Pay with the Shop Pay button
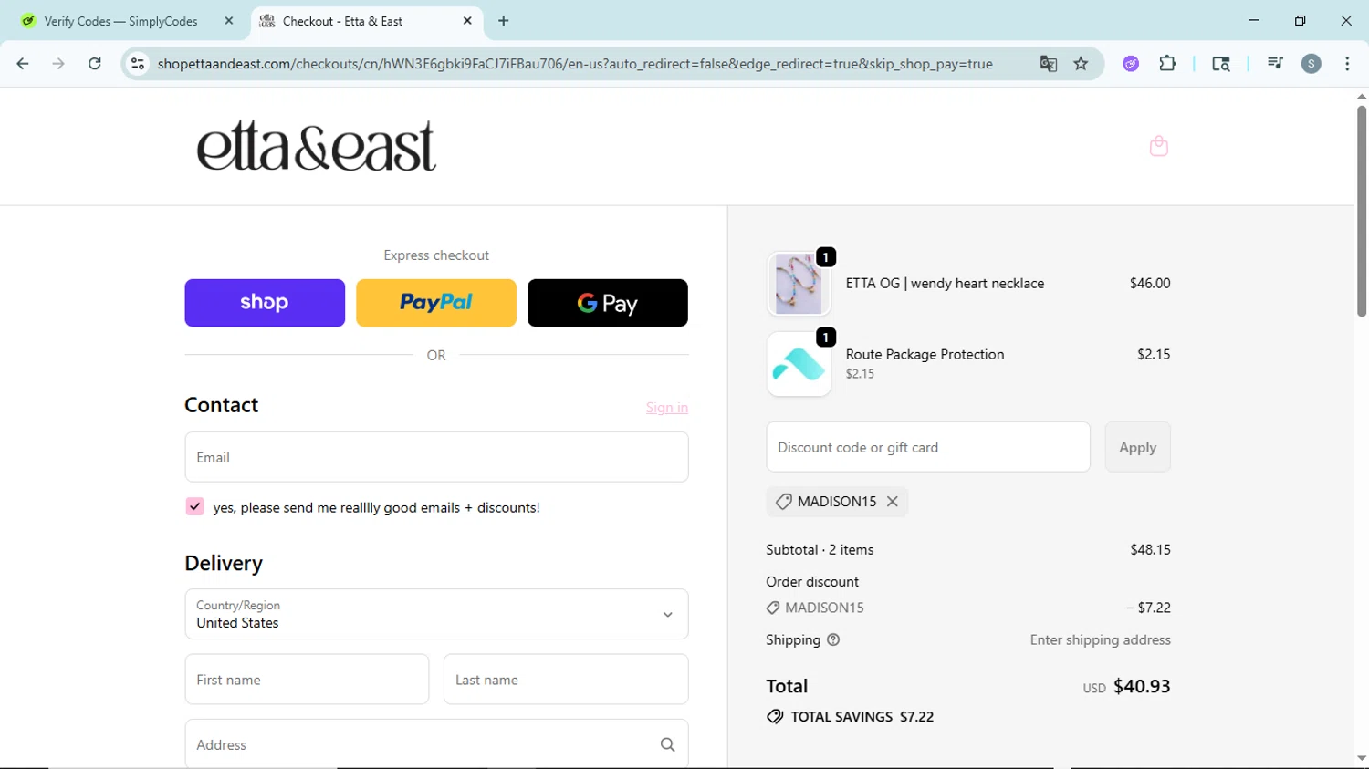 (265, 303)
